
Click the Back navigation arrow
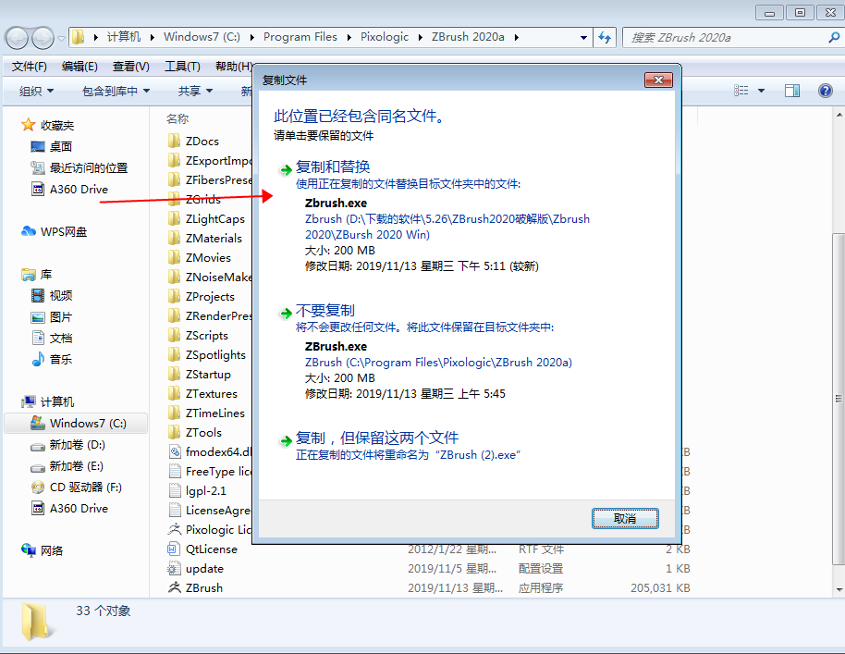(x=17, y=38)
